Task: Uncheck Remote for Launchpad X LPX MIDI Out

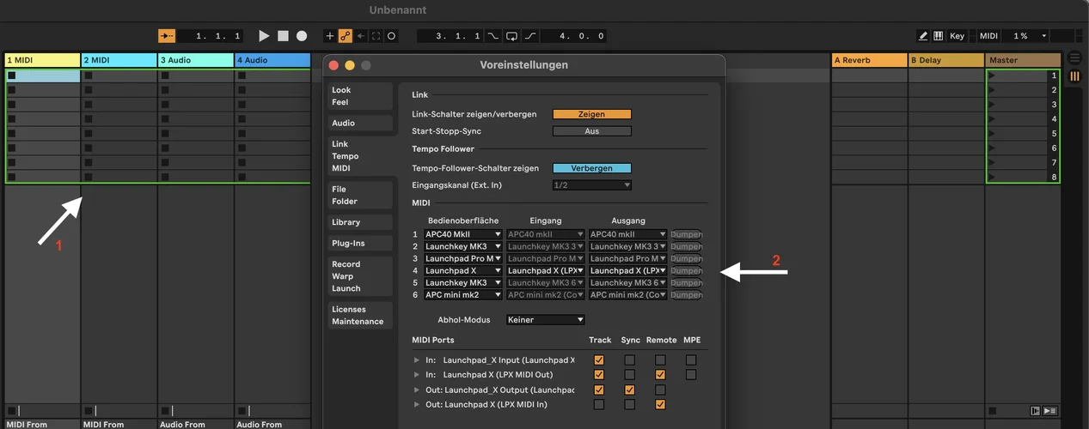Action: pos(660,375)
